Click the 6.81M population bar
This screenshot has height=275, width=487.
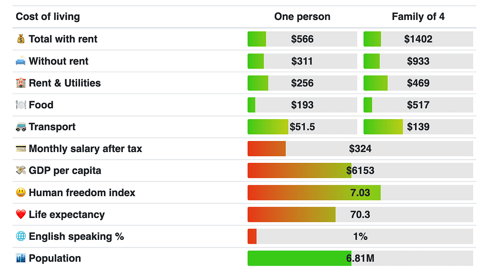click(x=360, y=258)
